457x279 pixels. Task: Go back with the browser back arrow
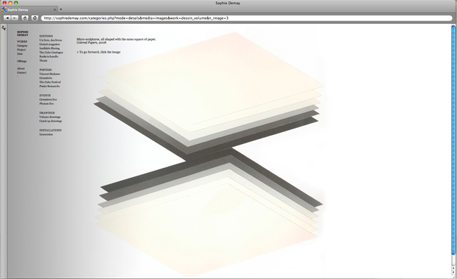(x=7, y=18)
